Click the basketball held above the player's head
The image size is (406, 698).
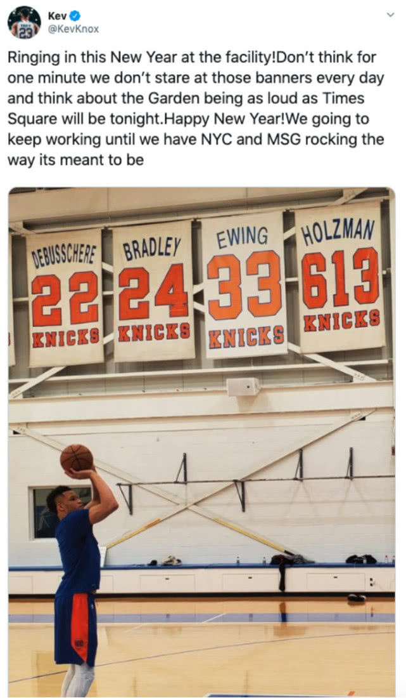click(77, 458)
